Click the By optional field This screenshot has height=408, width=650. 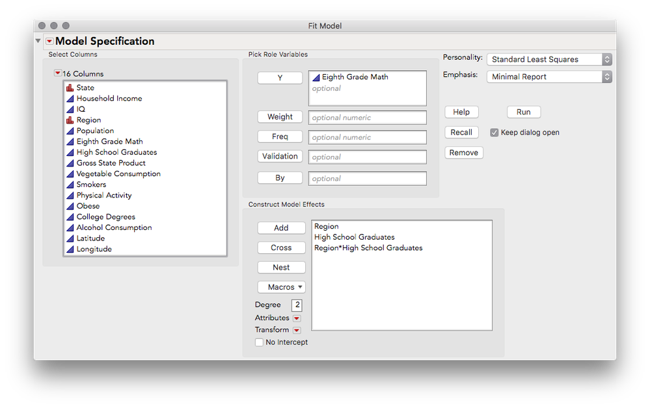pos(367,179)
